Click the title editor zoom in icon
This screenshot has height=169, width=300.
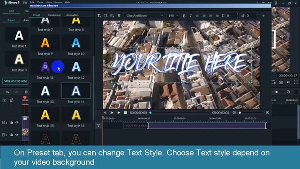click(x=268, y=113)
